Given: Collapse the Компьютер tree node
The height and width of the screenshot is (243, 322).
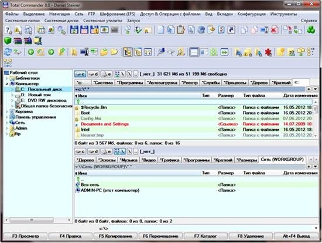Looking at the screenshot, I should [7, 84].
